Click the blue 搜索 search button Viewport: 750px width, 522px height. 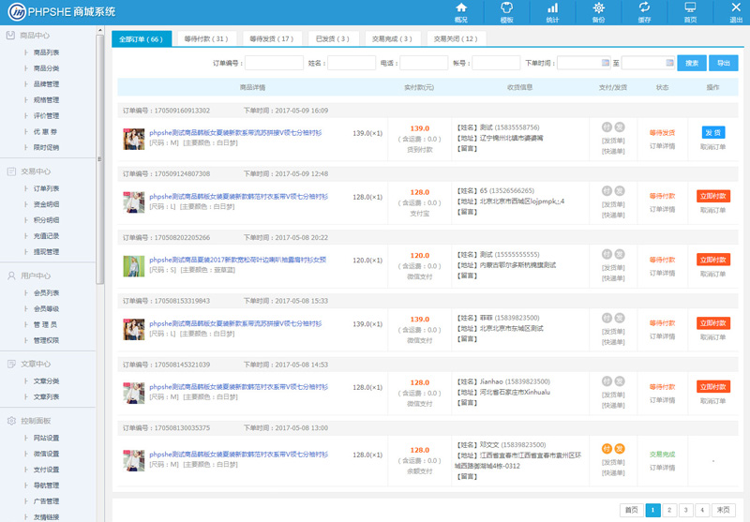tap(692, 63)
